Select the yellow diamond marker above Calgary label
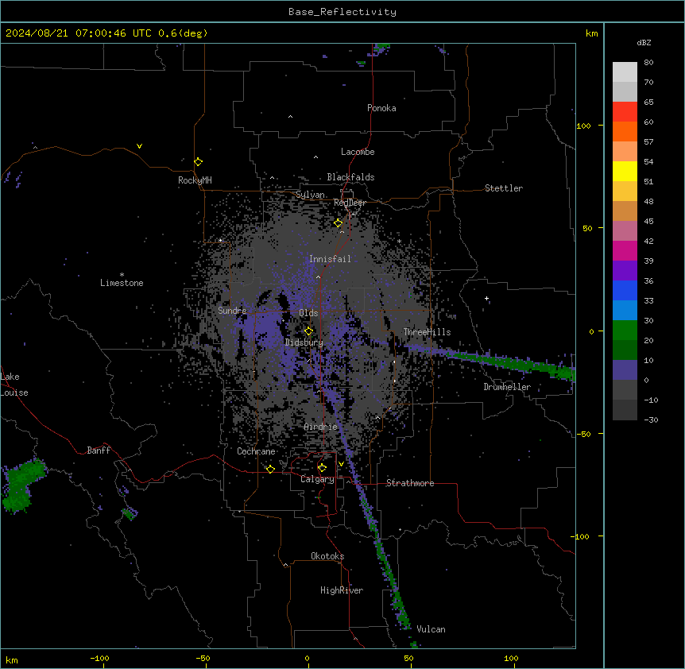This screenshot has height=669, width=685. (322, 468)
